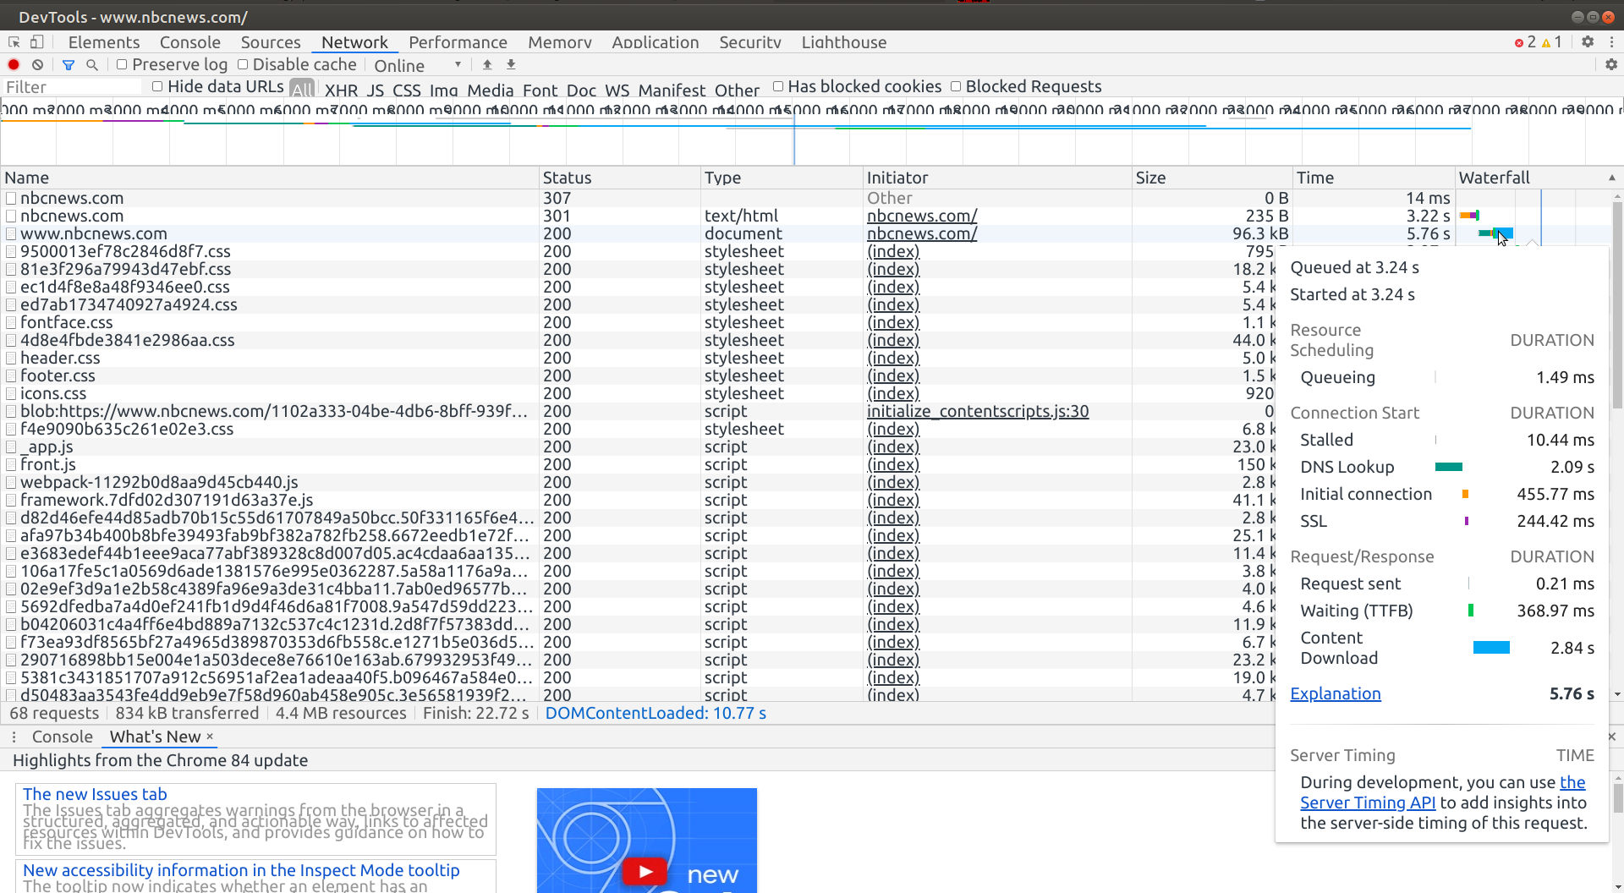Toggle the filter funnel icon
Screen dimensions: 1624x893
tap(69, 64)
